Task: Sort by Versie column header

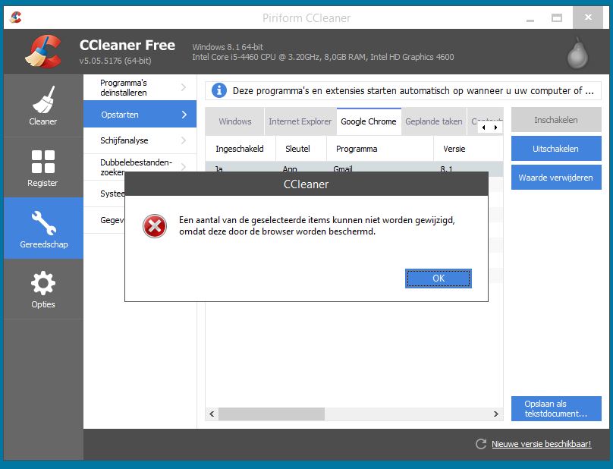Action: click(468, 149)
